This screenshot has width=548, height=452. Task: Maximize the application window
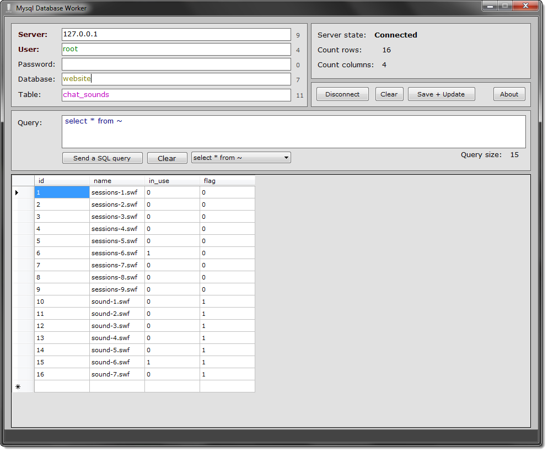[504, 6]
